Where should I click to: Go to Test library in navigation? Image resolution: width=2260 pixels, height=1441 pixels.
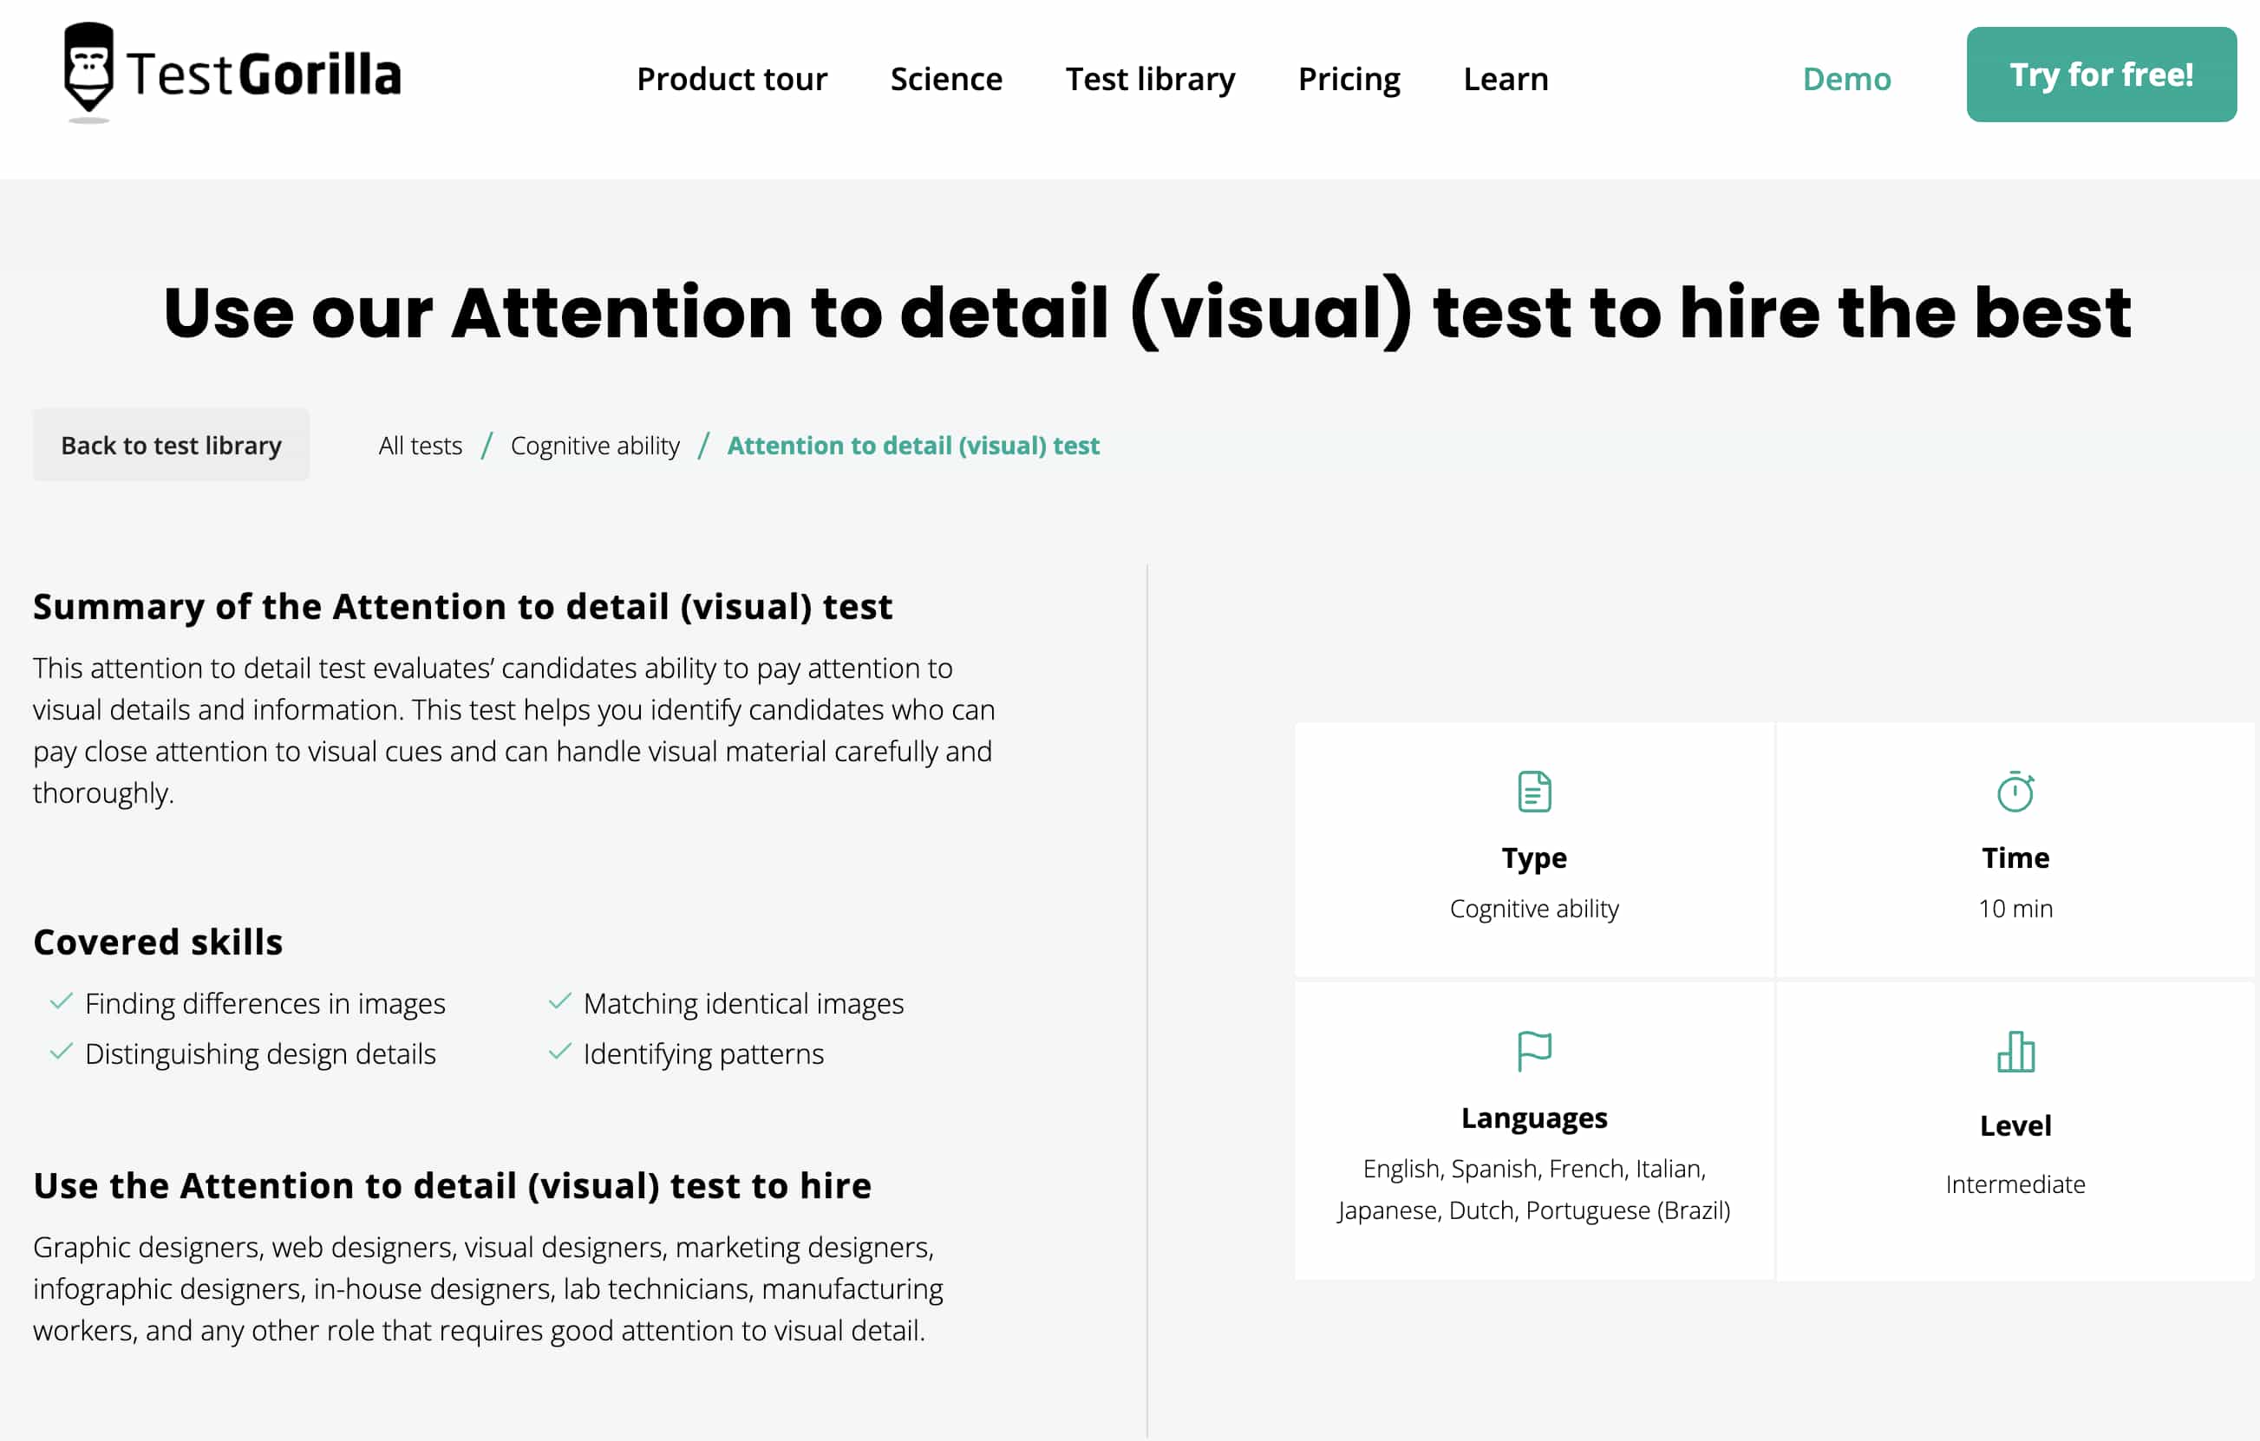click(1150, 79)
